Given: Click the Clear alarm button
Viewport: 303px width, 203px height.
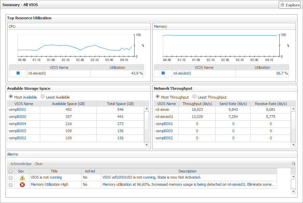Looking at the screenshot, I should [x=39, y=164].
